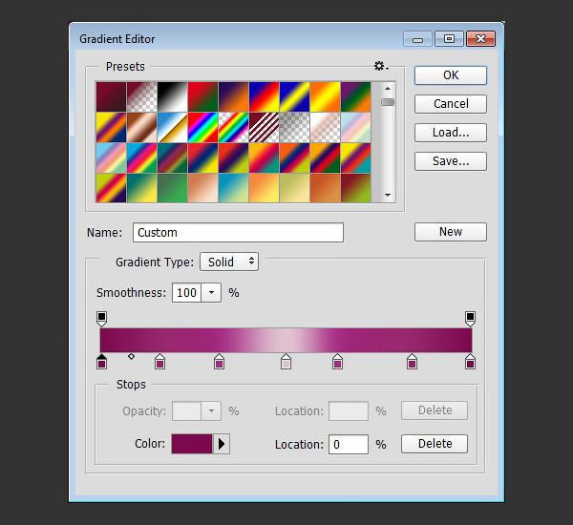Select the maroon to lime green preset
This screenshot has height=525, width=573.
pyautogui.click(x=355, y=188)
